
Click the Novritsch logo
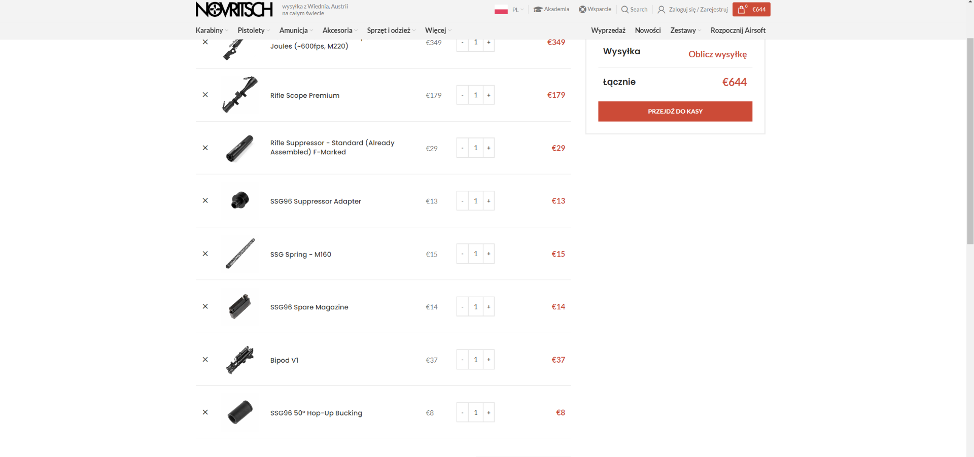(234, 10)
